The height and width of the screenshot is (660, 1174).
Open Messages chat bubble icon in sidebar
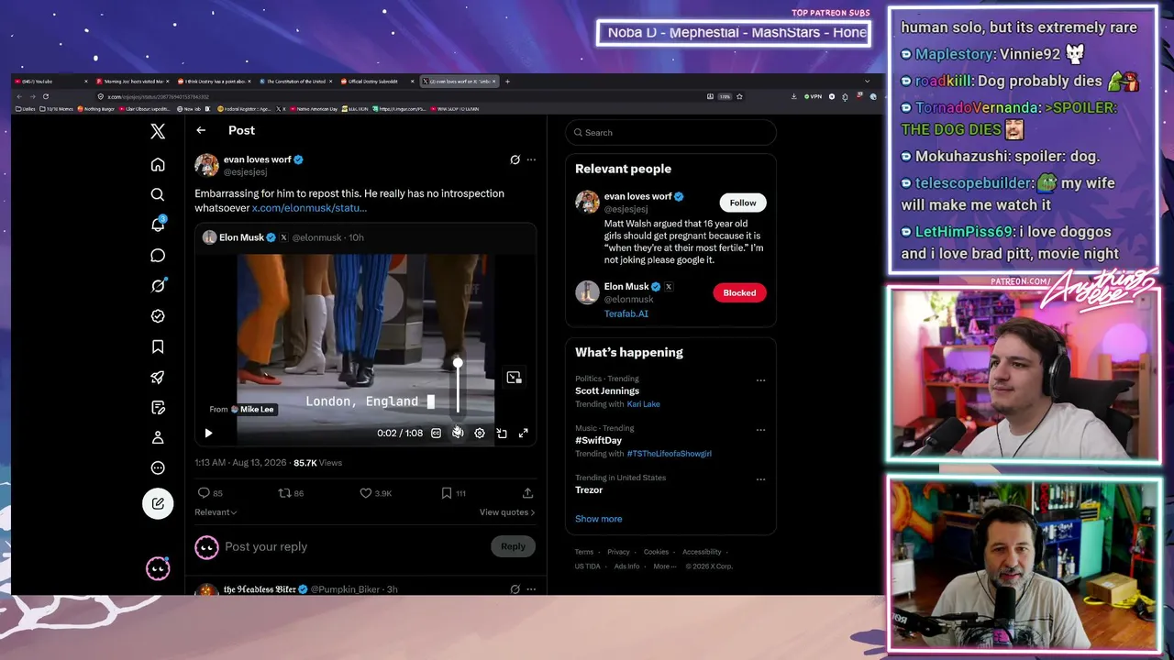pyautogui.click(x=158, y=256)
